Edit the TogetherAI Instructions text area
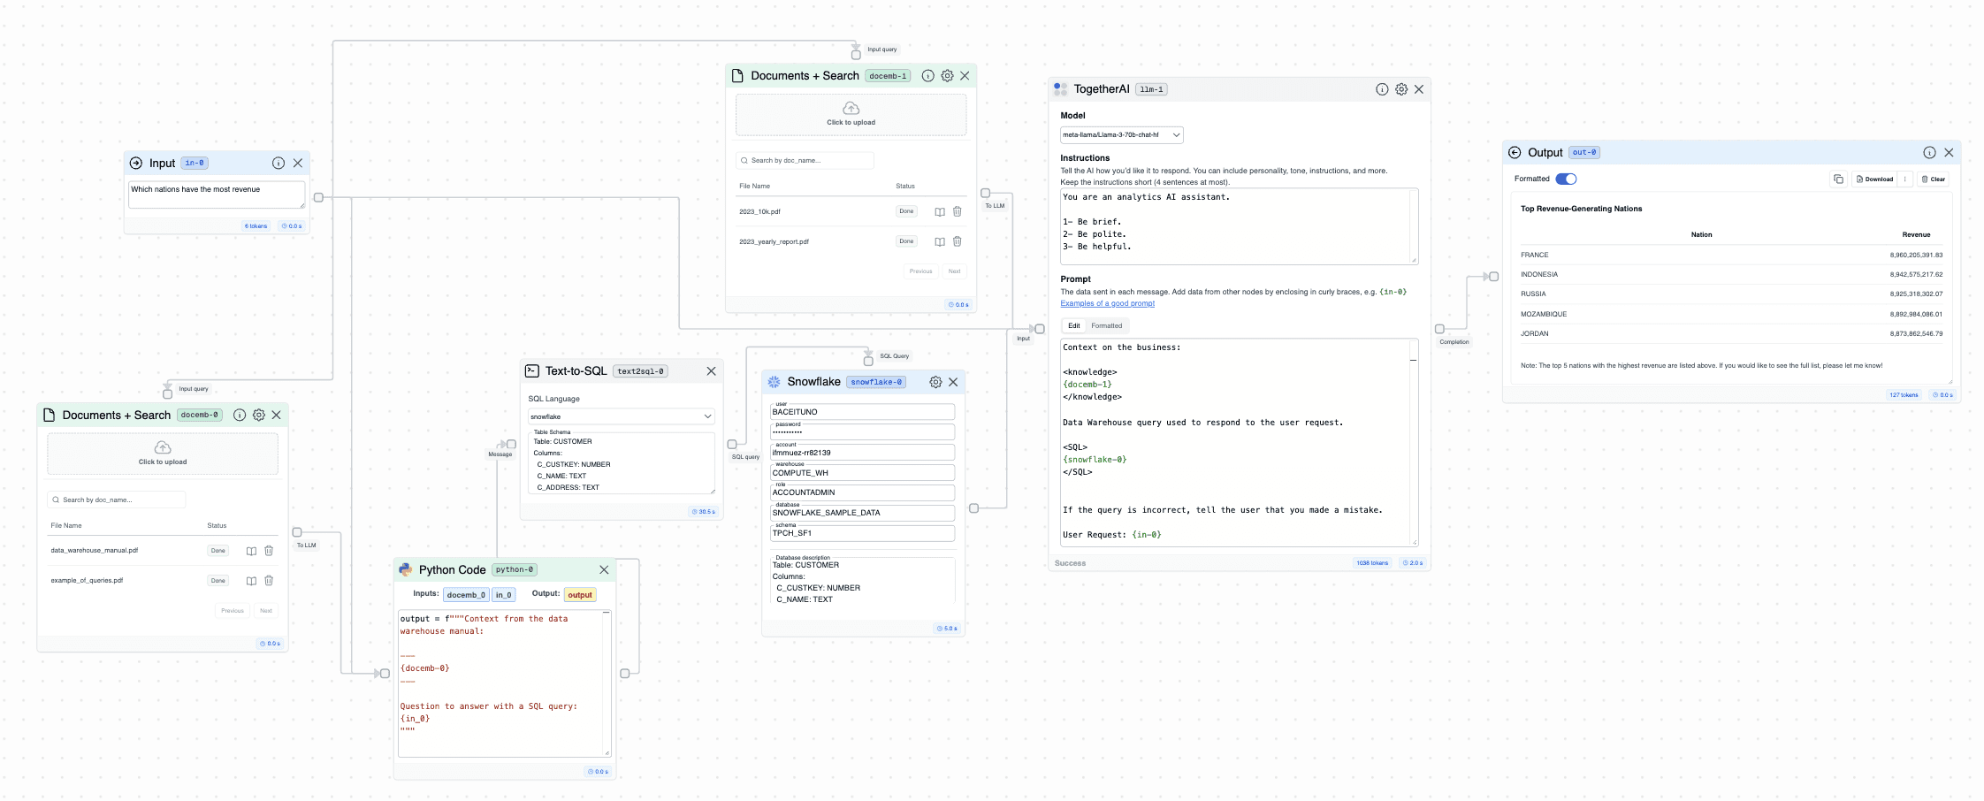Image resolution: width=1984 pixels, height=801 pixels. pyautogui.click(x=1239, y=226)
